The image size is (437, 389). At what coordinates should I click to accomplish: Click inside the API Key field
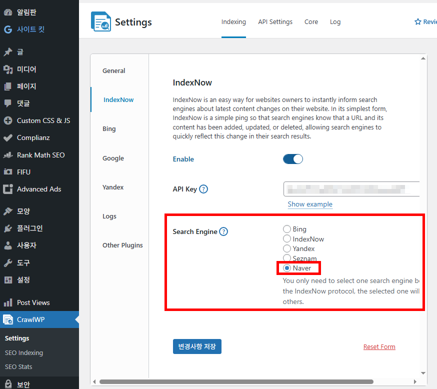click(351, 189)
